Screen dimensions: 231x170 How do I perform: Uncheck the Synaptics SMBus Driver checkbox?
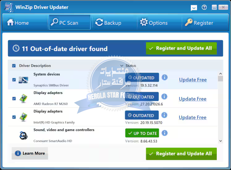14,80
